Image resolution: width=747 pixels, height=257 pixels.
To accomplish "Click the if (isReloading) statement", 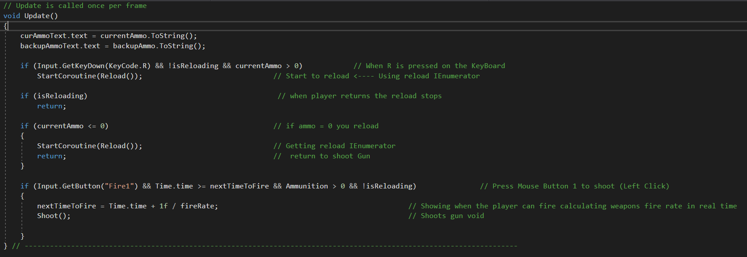I will (x=54, y=96).
